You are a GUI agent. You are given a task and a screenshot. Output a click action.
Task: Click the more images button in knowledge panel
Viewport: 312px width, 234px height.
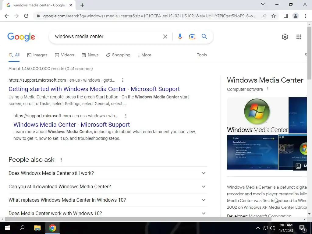[300, 166]
